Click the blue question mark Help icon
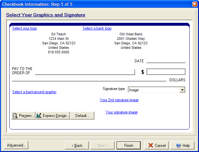The width and height of the screenshot is (199, 152). (178, 146)
